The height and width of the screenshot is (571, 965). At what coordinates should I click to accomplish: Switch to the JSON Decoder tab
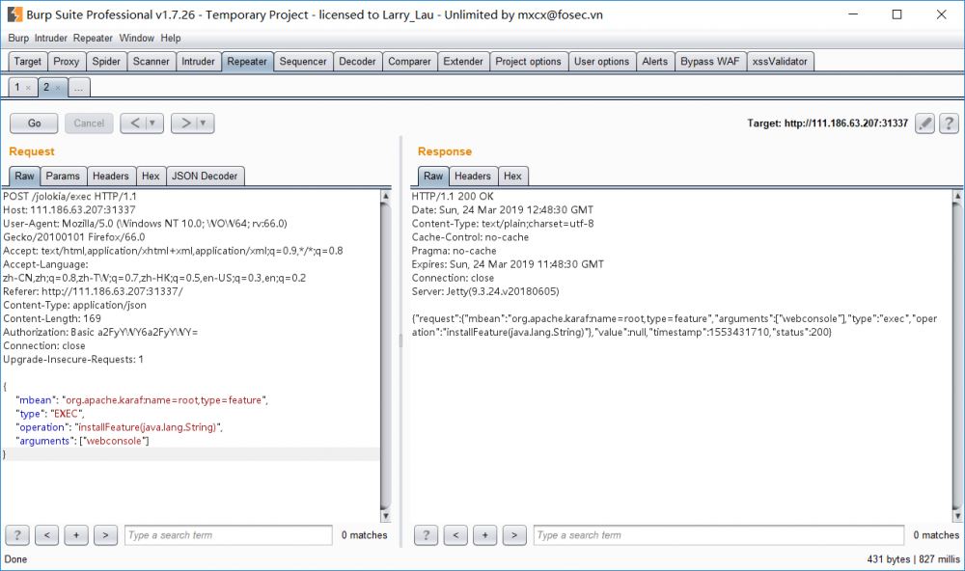[x=205, y=176]
